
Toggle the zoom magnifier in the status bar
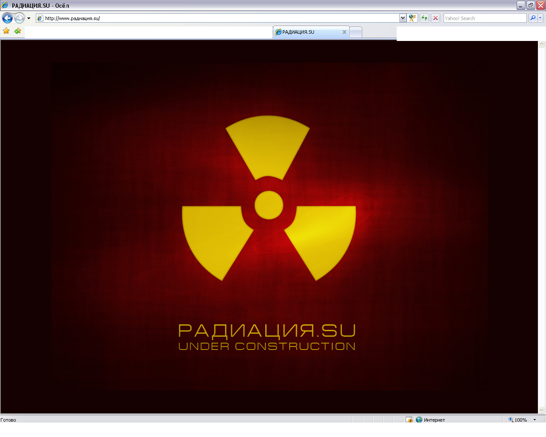pyautogui.click(x=510, y=420)
